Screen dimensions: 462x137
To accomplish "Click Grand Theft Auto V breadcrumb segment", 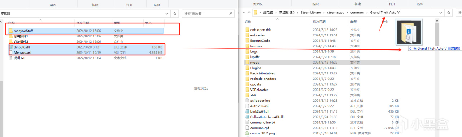I will coord(385,12).
